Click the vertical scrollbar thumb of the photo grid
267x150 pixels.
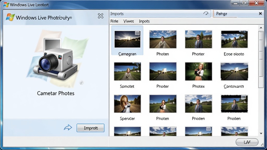tap(261, 60)
